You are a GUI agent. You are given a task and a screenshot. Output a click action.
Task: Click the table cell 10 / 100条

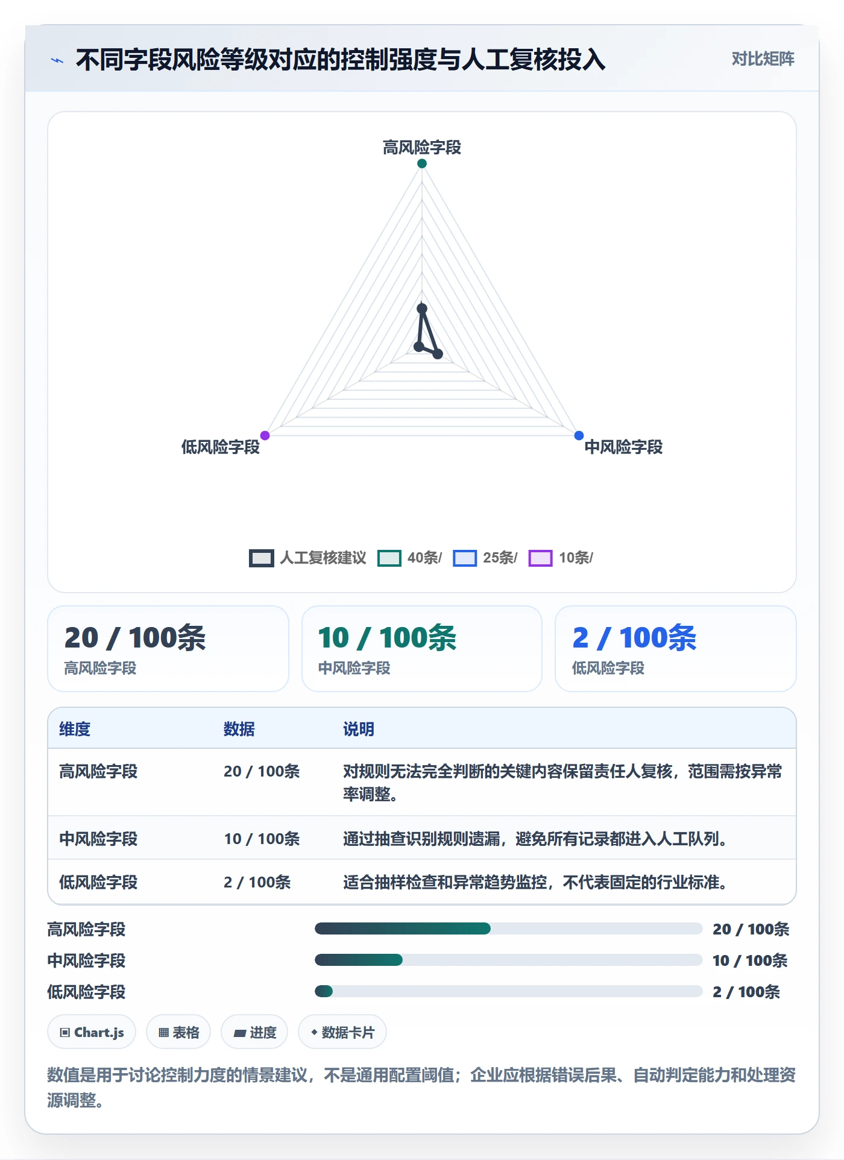(x=262, y=839)
